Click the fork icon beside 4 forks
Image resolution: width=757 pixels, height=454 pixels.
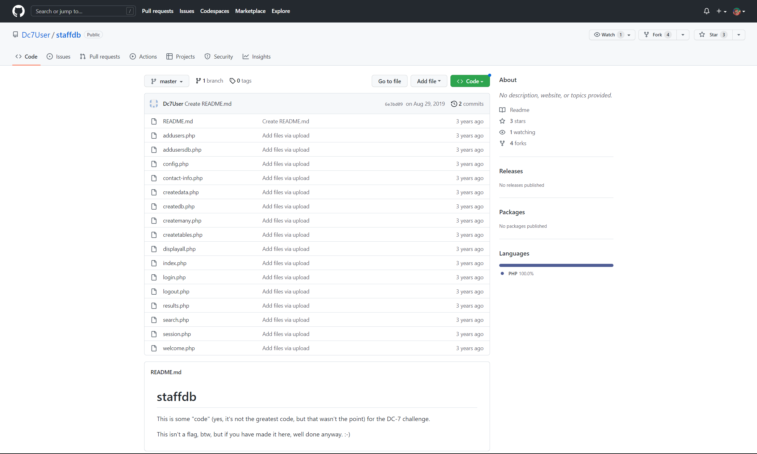pos(502,143)
